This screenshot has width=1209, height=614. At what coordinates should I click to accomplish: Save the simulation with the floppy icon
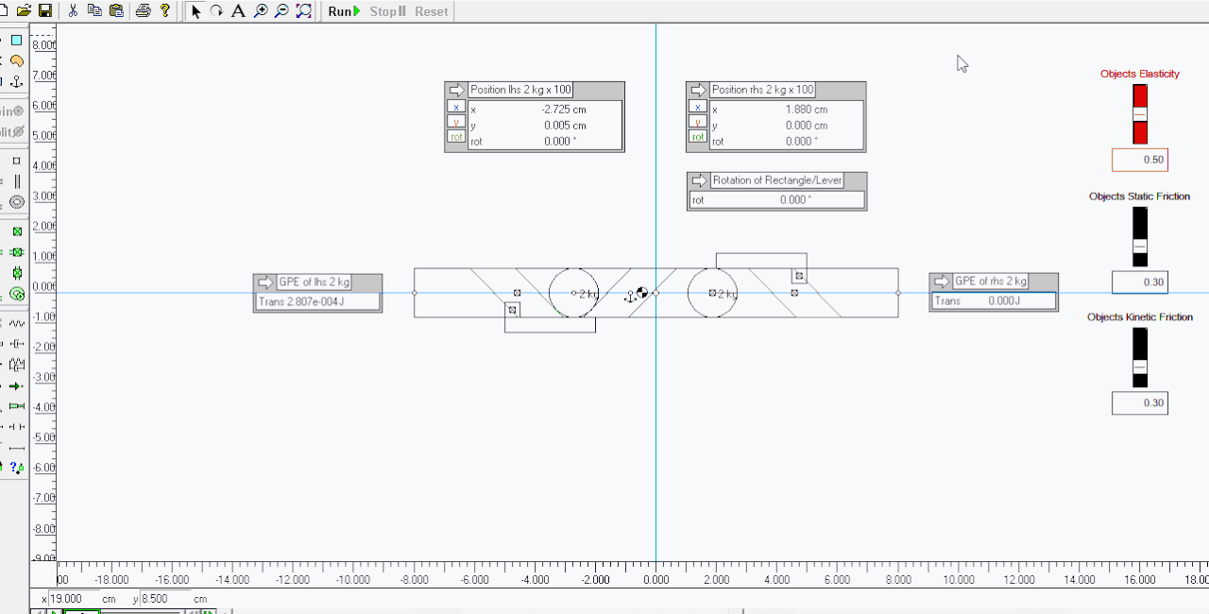click(44, 10)
